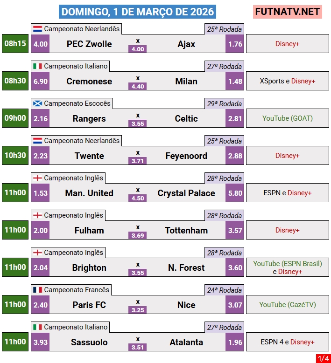Open the FUTNATV.NET site link

(288, 12)
